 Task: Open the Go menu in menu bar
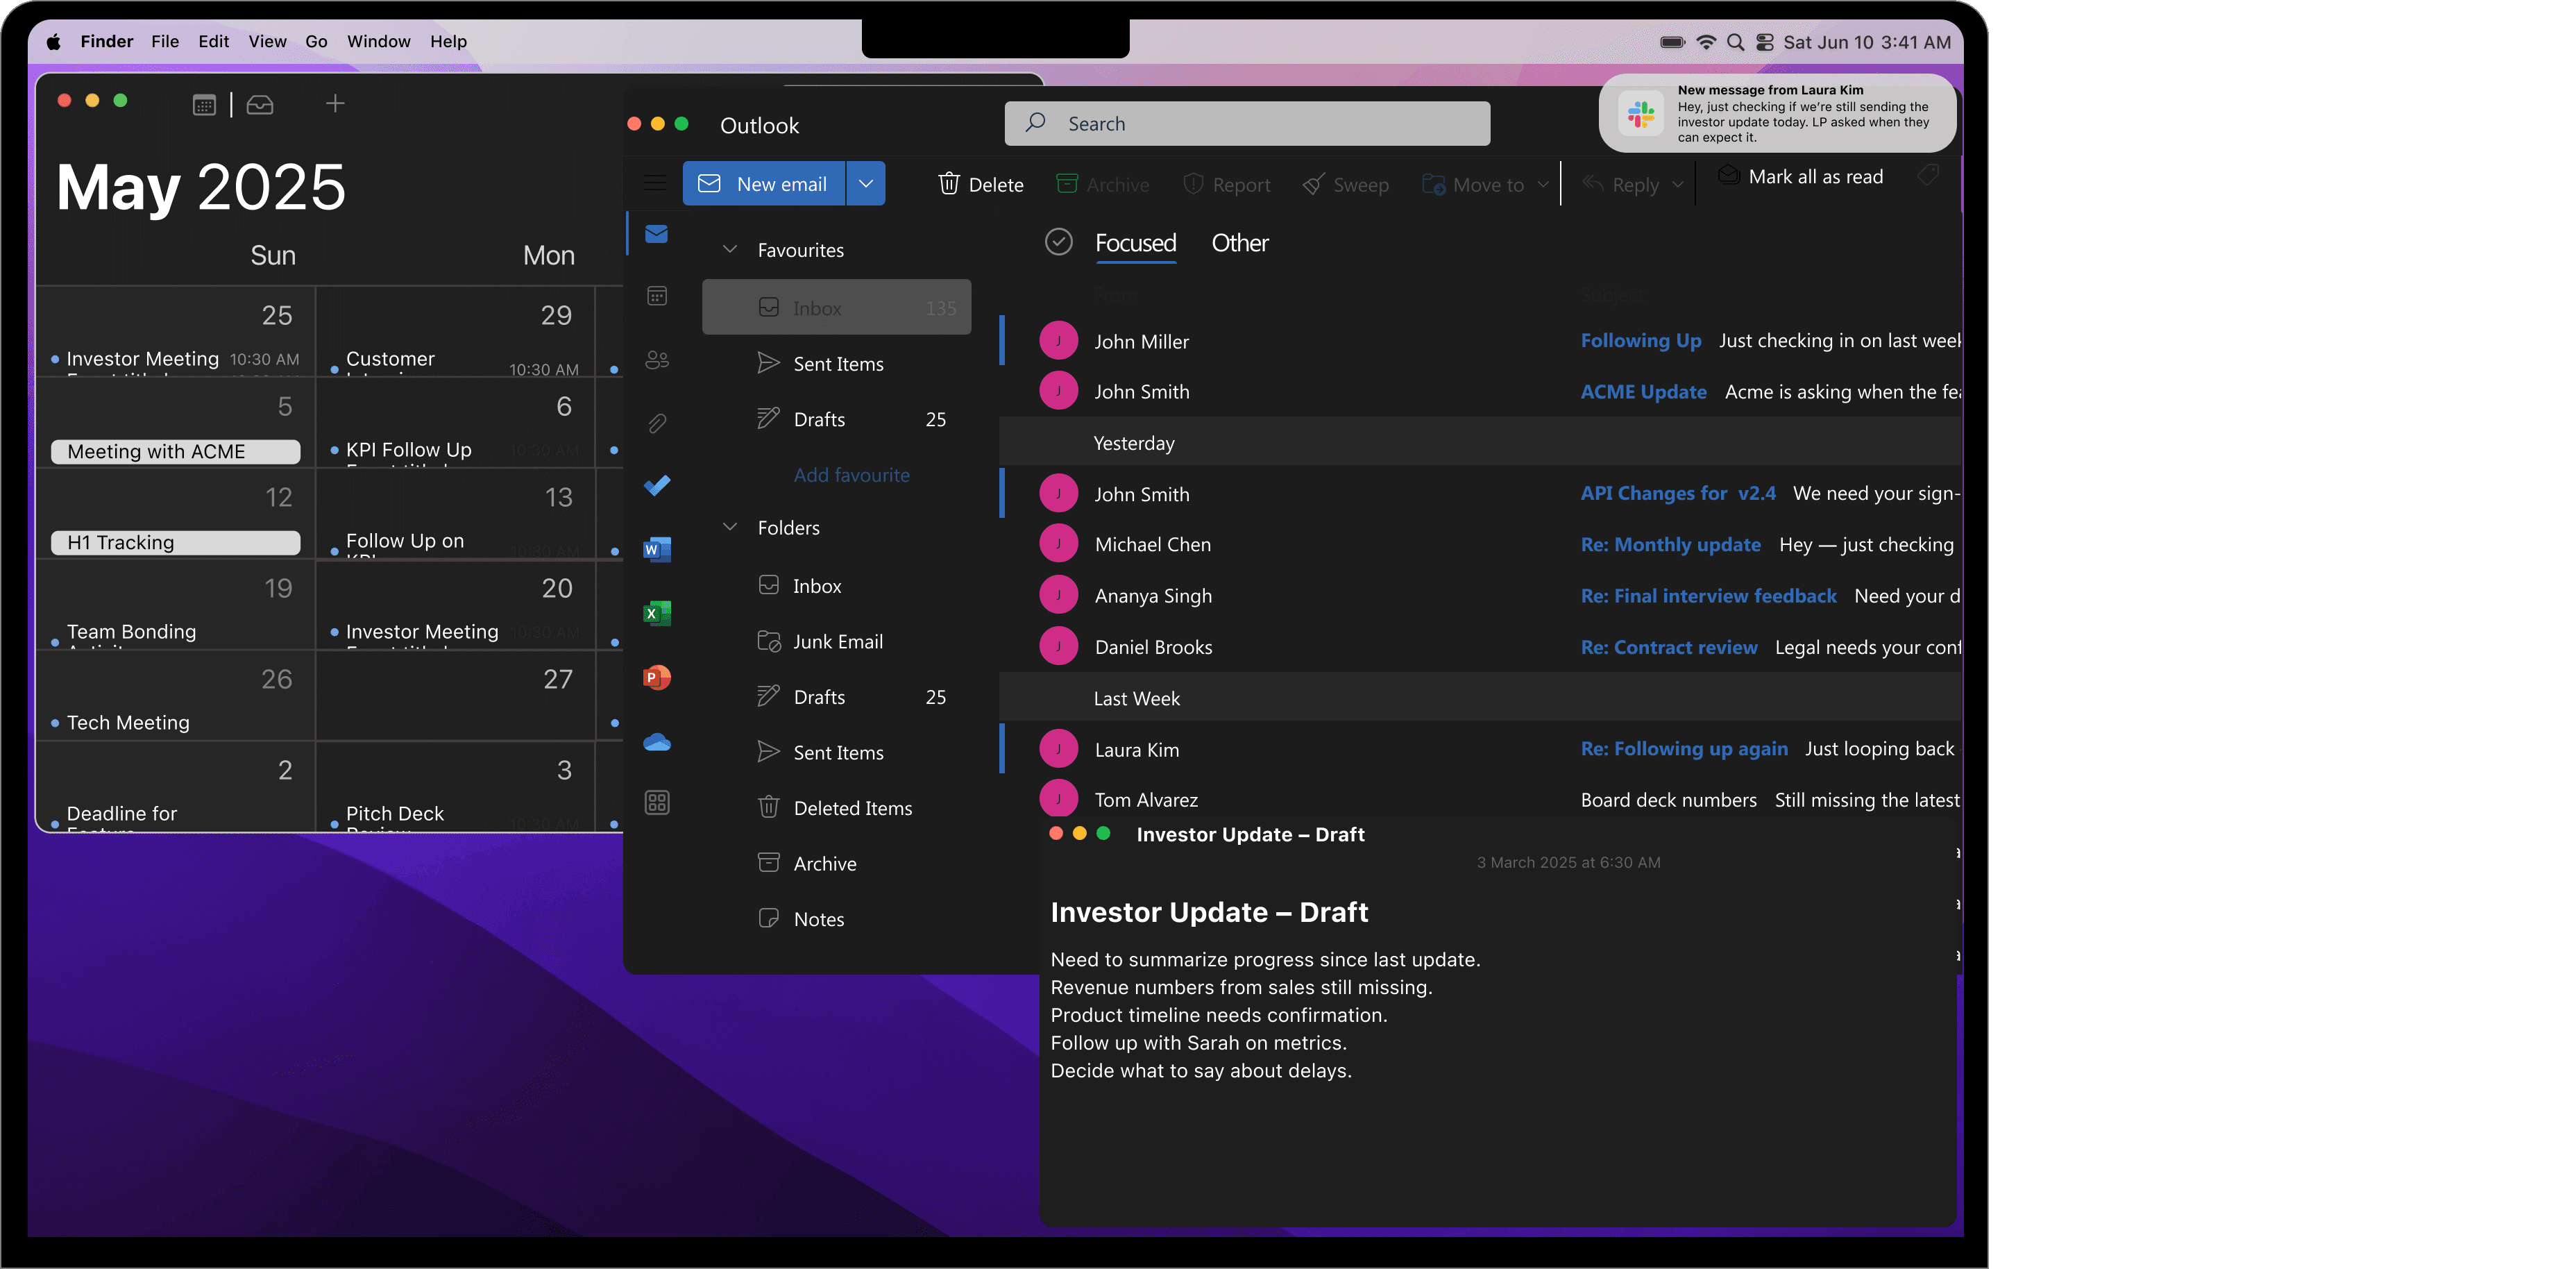(316, 41)
